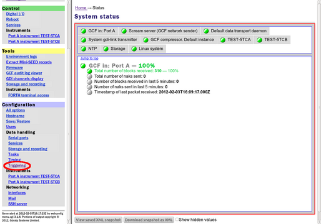Open Extract Mini-SEED records tool
The image size is (321, 224).
point(29,62)
